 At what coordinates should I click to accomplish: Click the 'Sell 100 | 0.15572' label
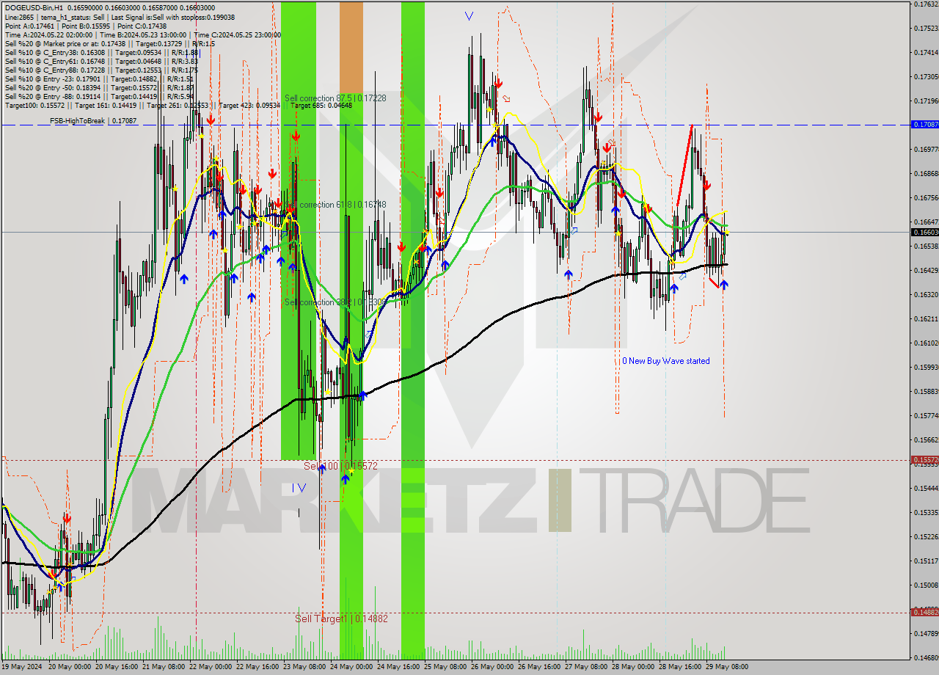click(x=341, y=466)
